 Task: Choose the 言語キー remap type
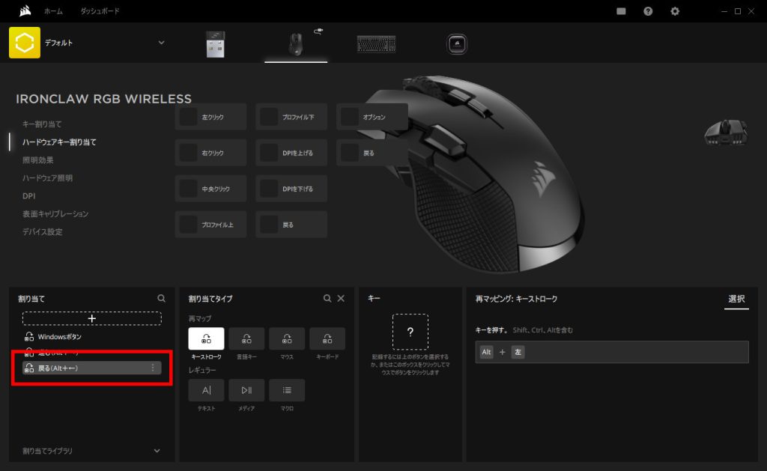pyautogui.click(x=246, y=338)
